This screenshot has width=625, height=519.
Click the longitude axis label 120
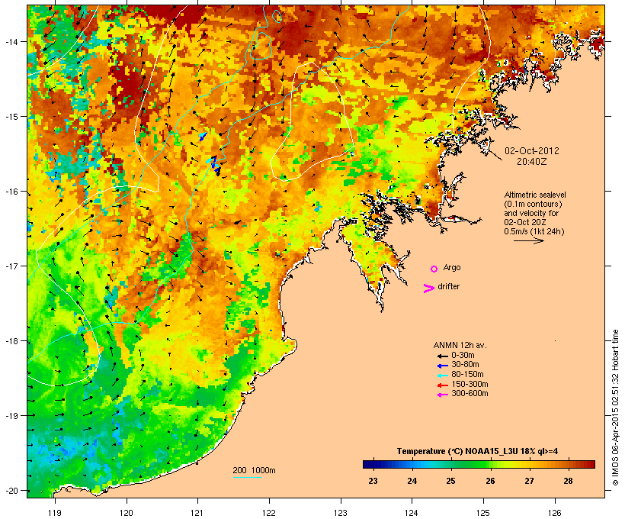(x=127, y=513)
